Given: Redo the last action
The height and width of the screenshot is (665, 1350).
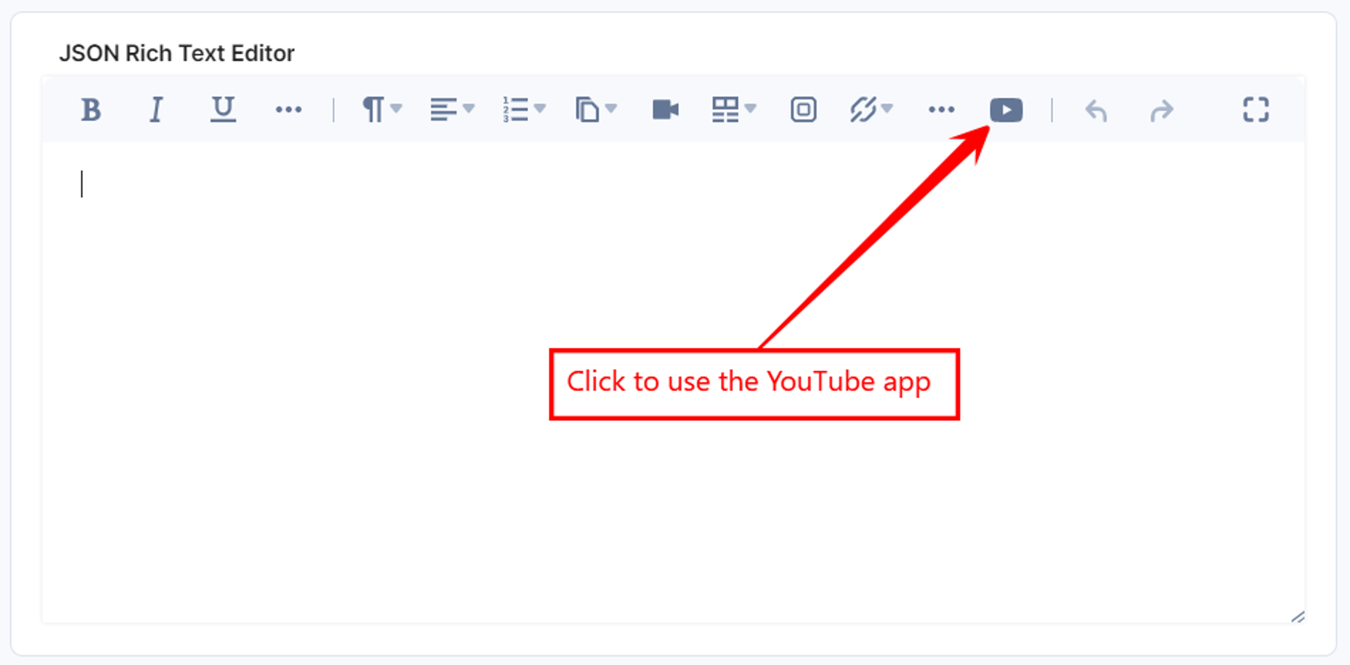Looking at the screenshot, I should tap(1162, 111).
